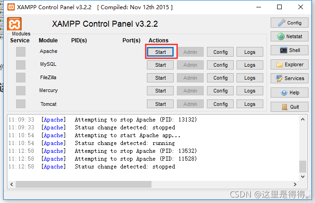315x203 pixels.
Task: Quit XAMPP via the door icon
Action: tap(289, 107)
